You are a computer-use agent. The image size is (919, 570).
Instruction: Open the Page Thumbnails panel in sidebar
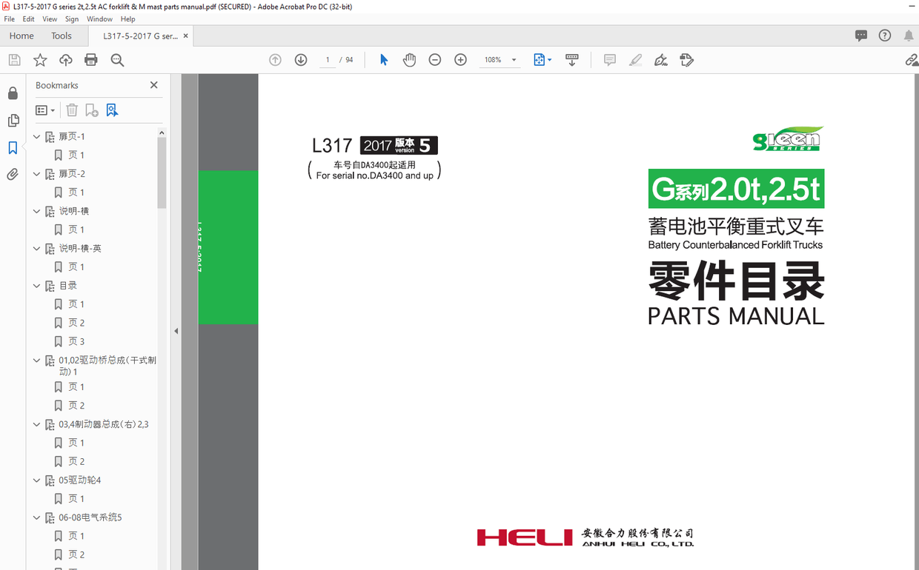pos(13,120)
